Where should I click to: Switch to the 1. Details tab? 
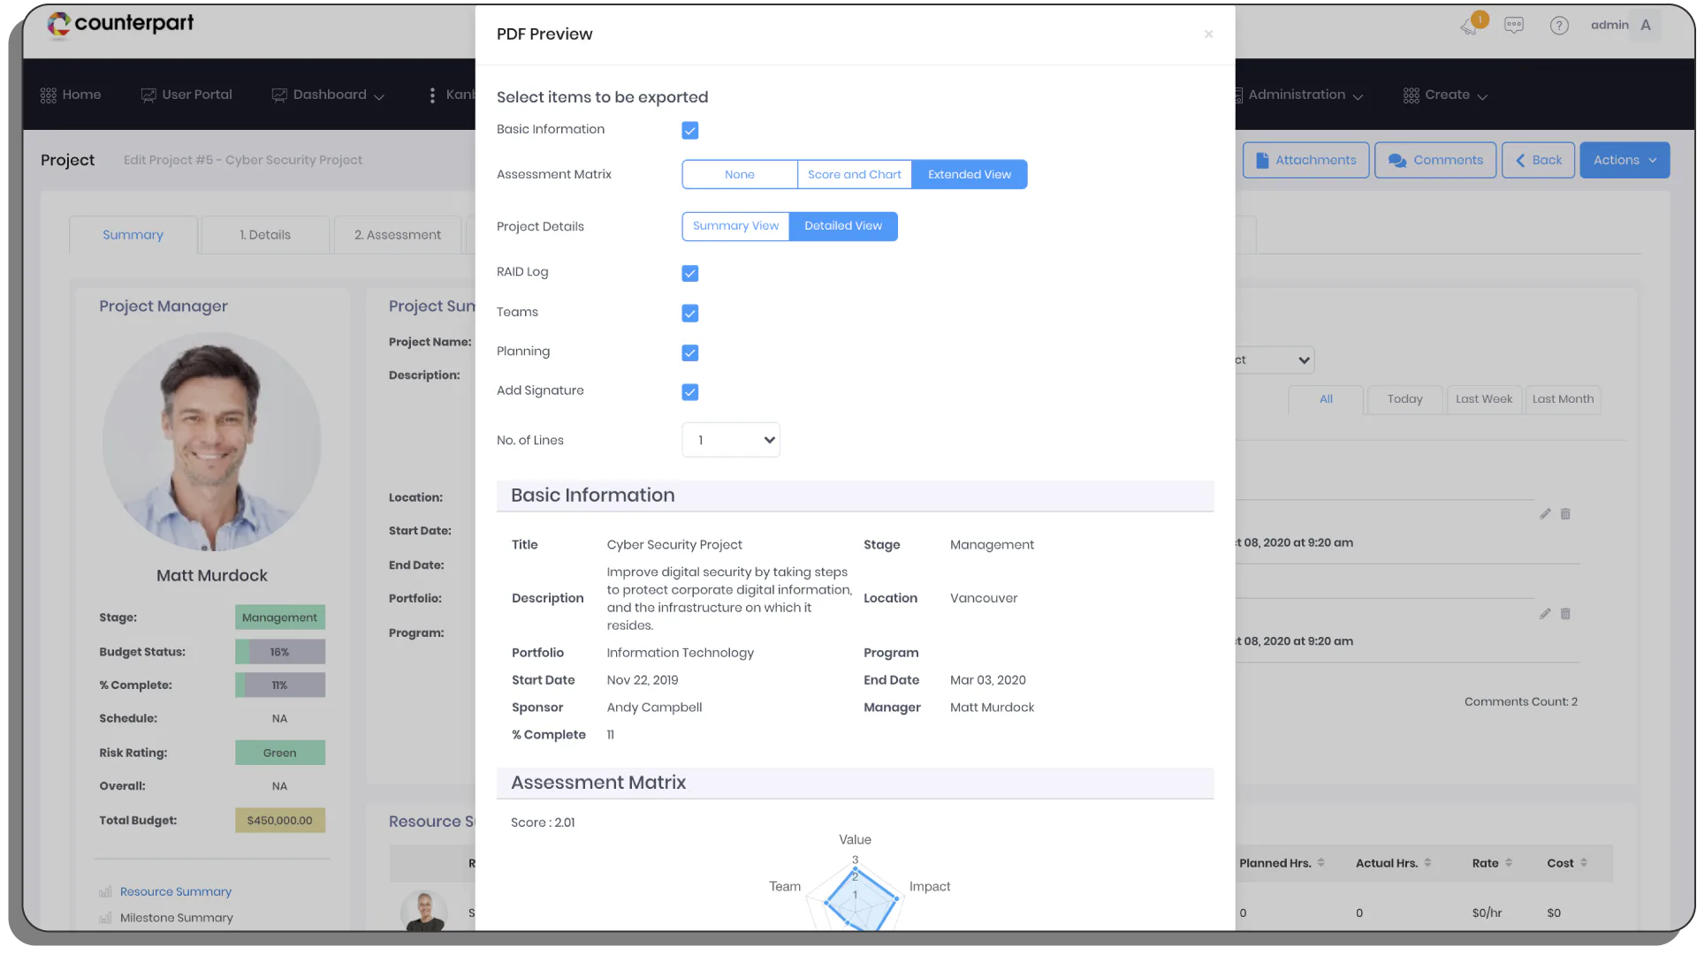tap(265, 235)
